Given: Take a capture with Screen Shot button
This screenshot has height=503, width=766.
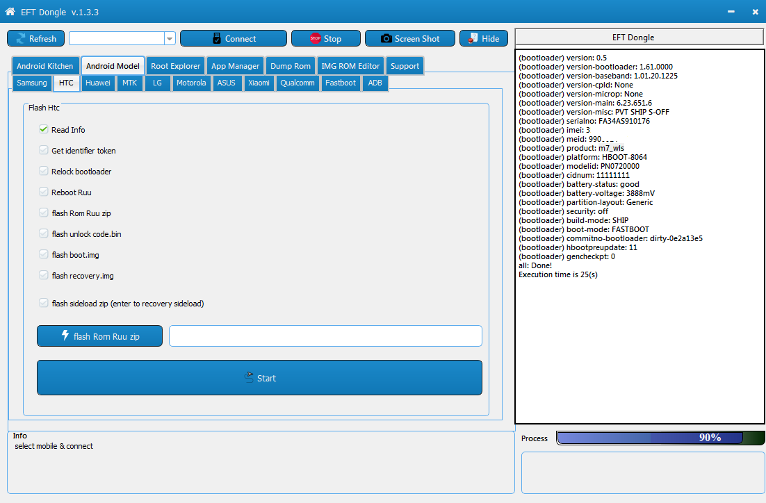Looking at the screenshot, I should tap(410, 39).
